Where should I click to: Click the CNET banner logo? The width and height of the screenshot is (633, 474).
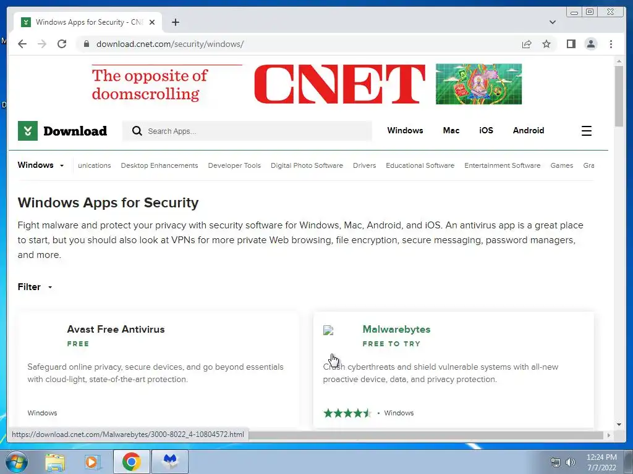[339, 84]
